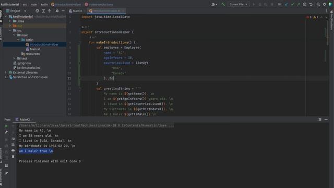Click kotlintutorial breadcrumb in navigation bar
This screenshot has height=188, width=334.
click(x=10, y=4)
